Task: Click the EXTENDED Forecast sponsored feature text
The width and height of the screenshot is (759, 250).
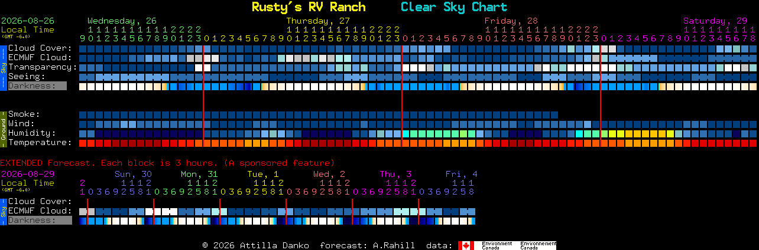Action: tap(167, 163)
